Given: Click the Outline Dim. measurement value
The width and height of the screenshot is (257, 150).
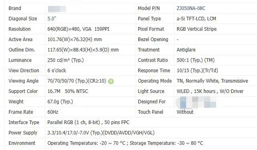Looking at the screenshot, I should click(x=83, y=50).
